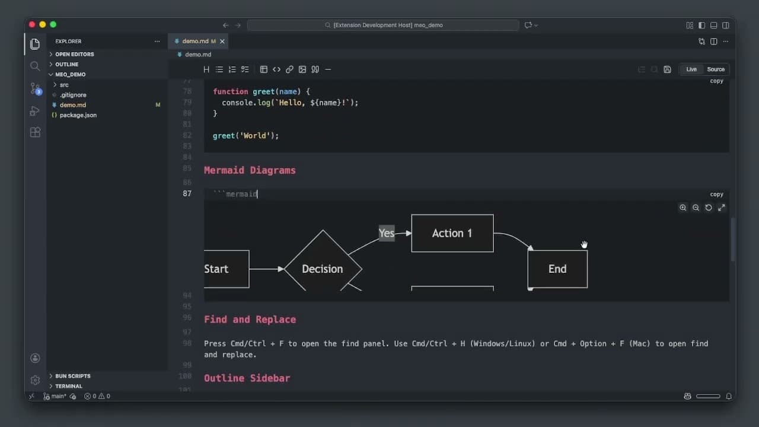759x427 pixels.
Task: Reset the Mermaid diagram view
Action: click(709, 208)
